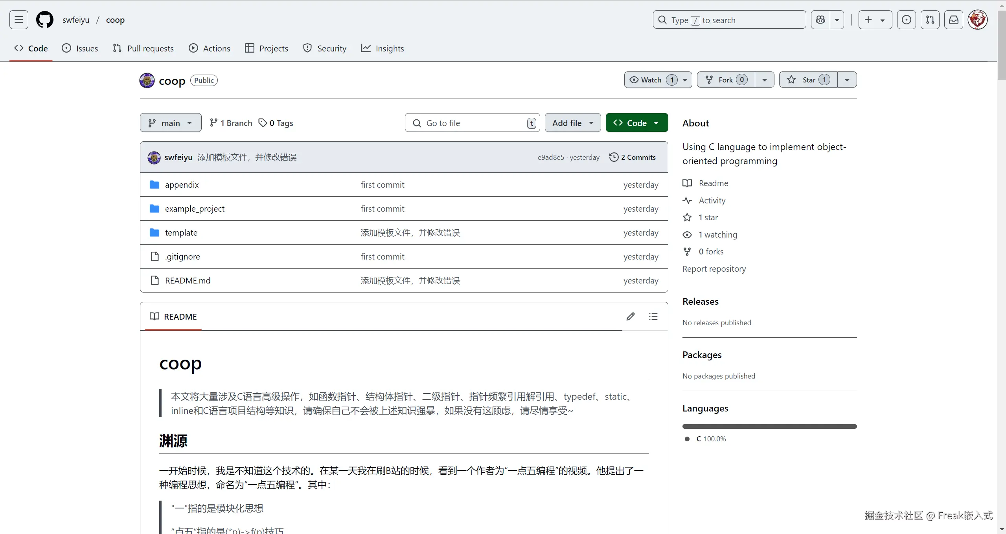Toggle Watch on the repository
Viewport: 1006px width, 534px height.
coord(651,80)
